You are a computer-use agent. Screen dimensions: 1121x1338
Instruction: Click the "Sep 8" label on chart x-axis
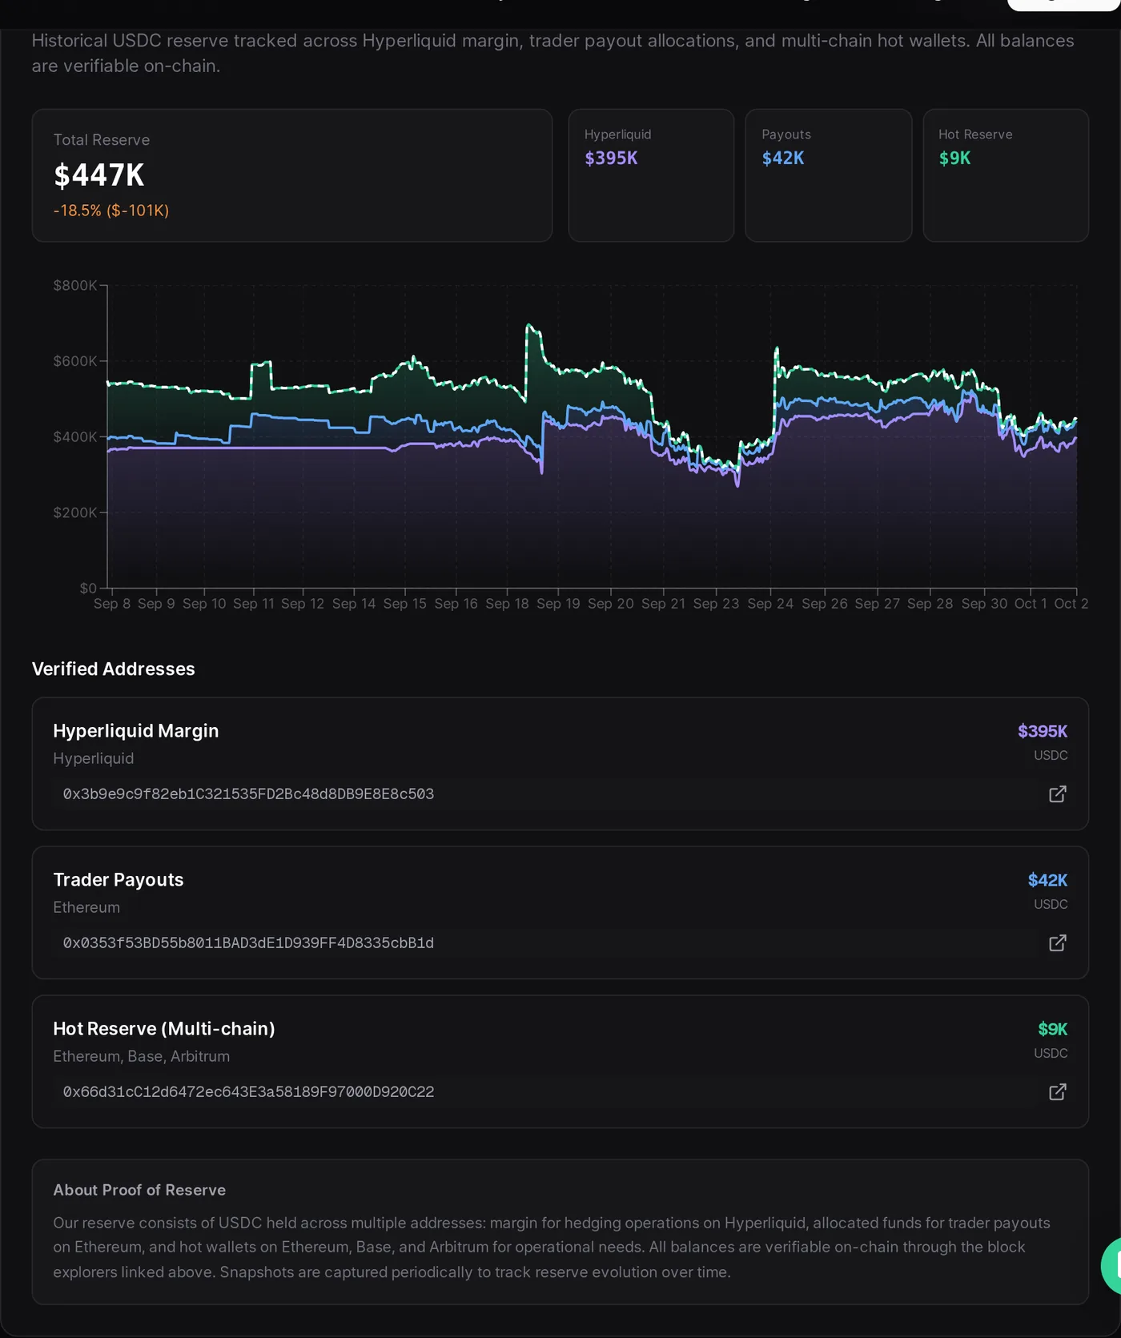coord(112,604)
